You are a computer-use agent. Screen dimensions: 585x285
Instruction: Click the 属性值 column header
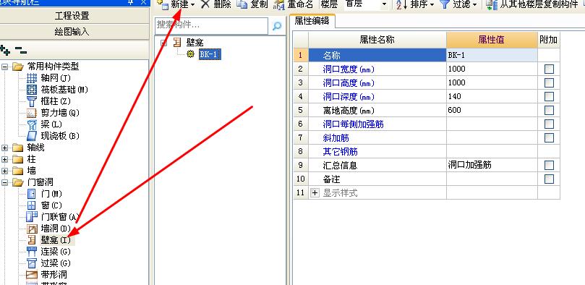pyautogui.click(x=492, y=40)
